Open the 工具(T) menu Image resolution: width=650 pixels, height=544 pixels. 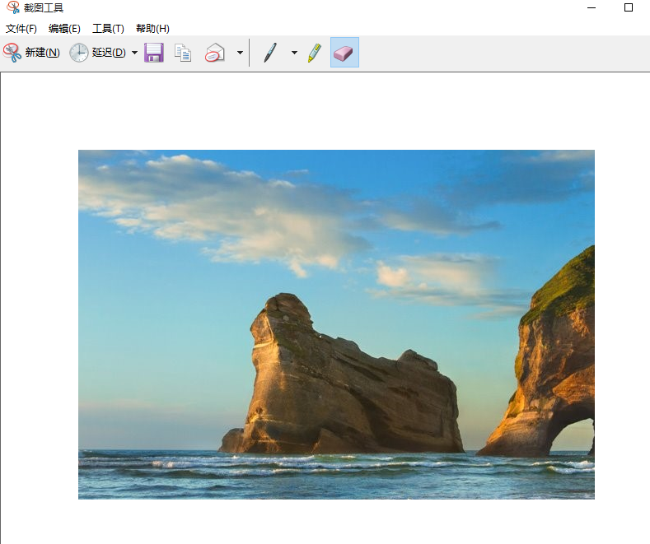click(x=108, y=29)
